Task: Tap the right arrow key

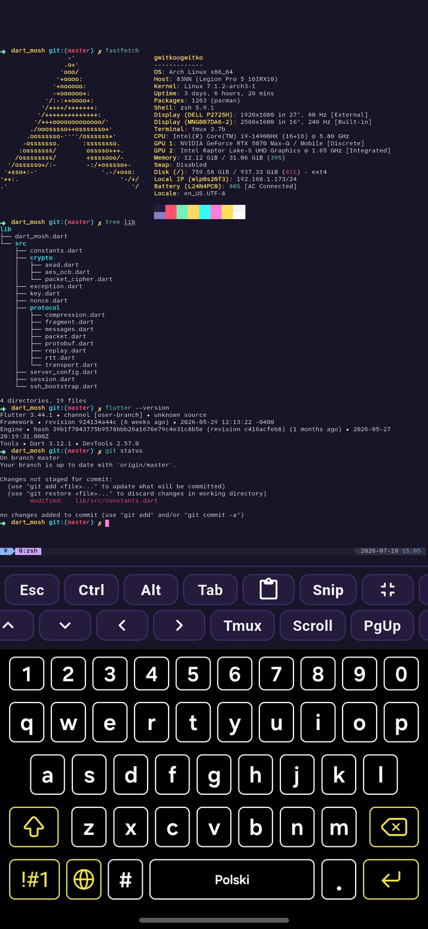Action: coord(179,625)
